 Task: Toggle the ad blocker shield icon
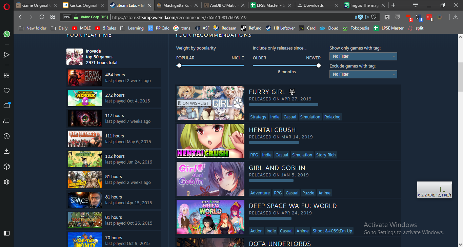coord(360,17)
